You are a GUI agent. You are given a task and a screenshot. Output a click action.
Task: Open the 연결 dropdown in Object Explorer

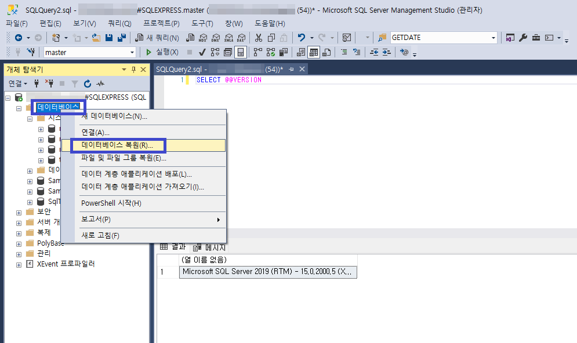point(17,84)
